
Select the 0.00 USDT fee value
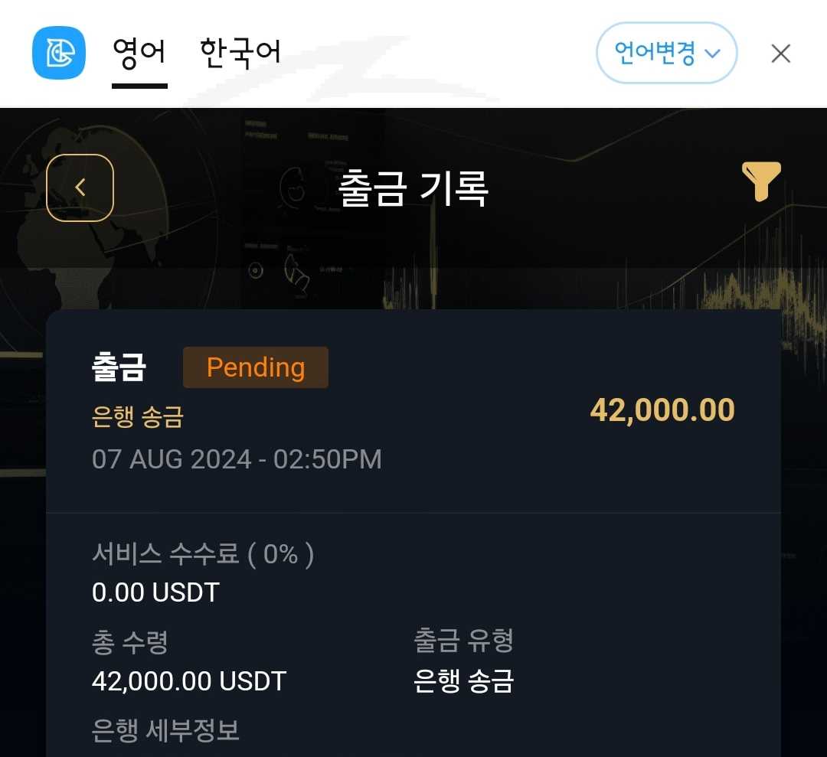(155, 592)
